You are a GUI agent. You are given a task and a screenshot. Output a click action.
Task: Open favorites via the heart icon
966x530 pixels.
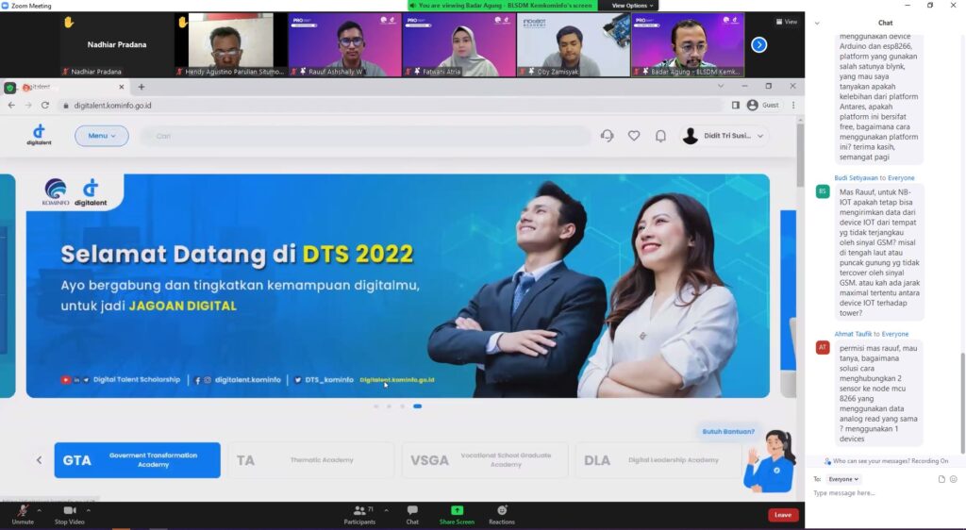point(634,136)
